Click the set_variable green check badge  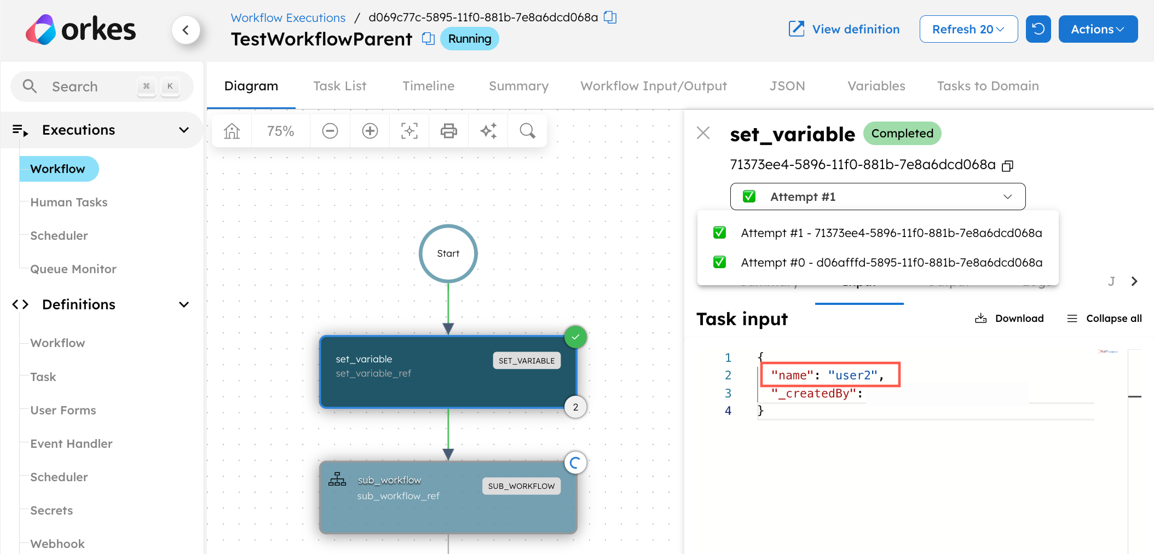pos(575,337)
